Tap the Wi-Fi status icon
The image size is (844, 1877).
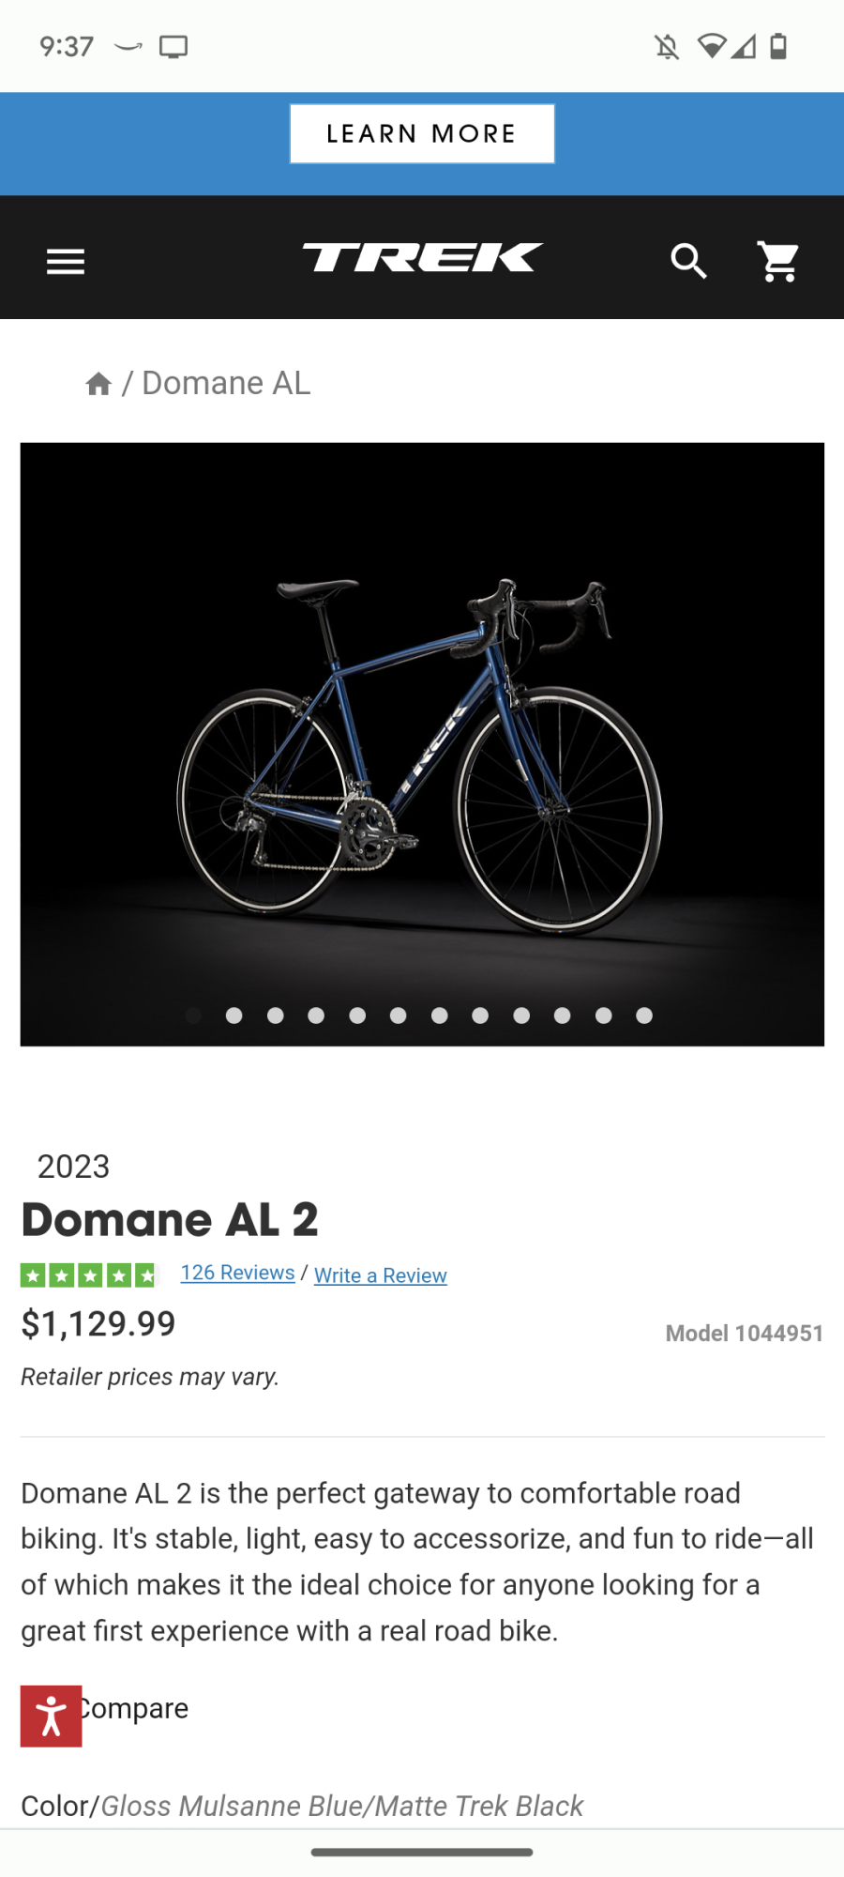pos(715,45)
